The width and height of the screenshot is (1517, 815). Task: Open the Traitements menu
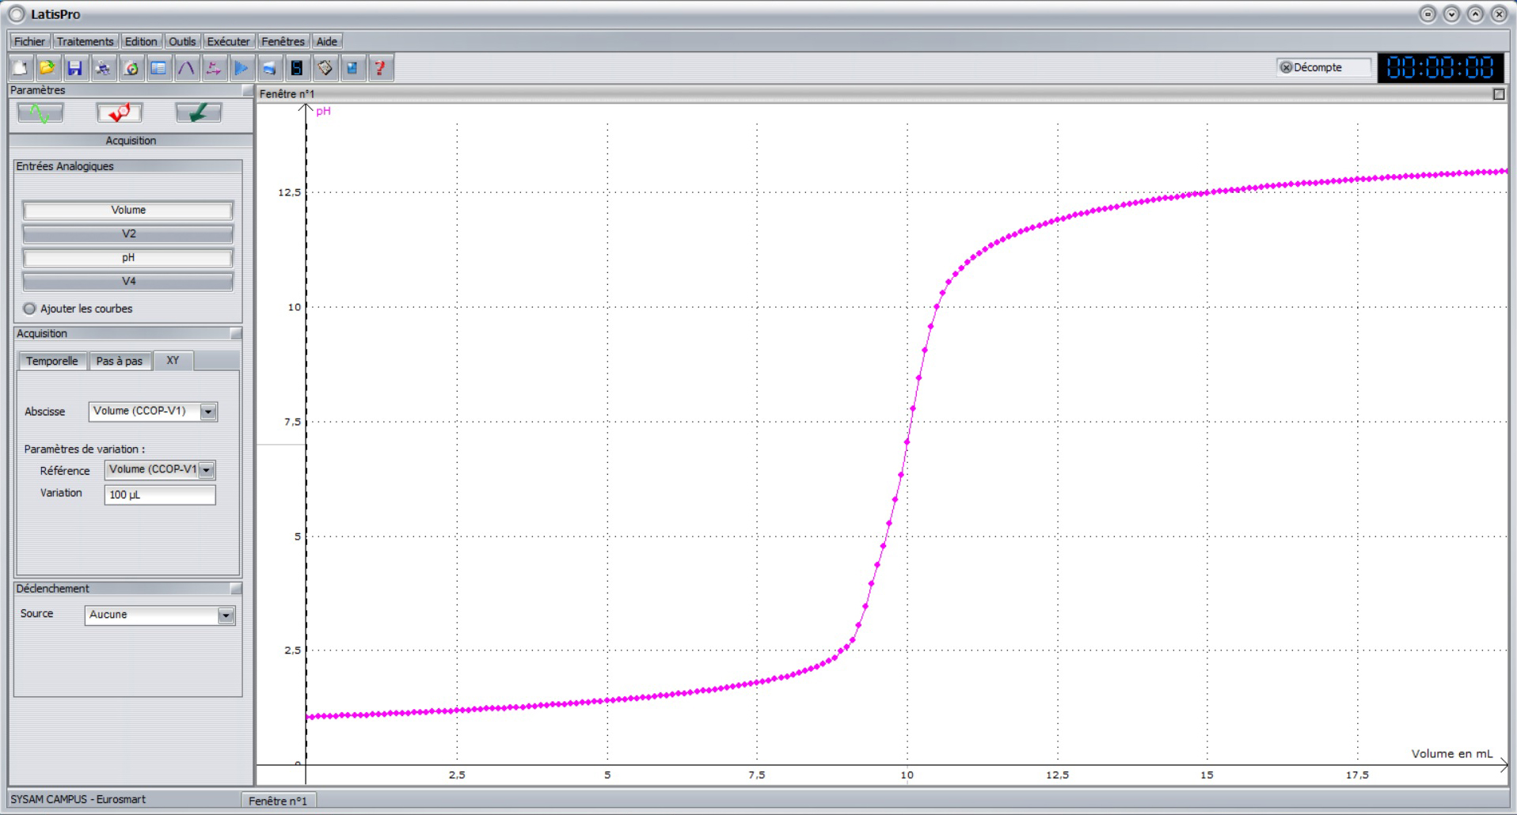(x=86, y=41)
